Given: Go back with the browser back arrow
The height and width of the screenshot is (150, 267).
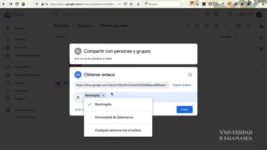Looking at the screenshot, I should (4, 4).
